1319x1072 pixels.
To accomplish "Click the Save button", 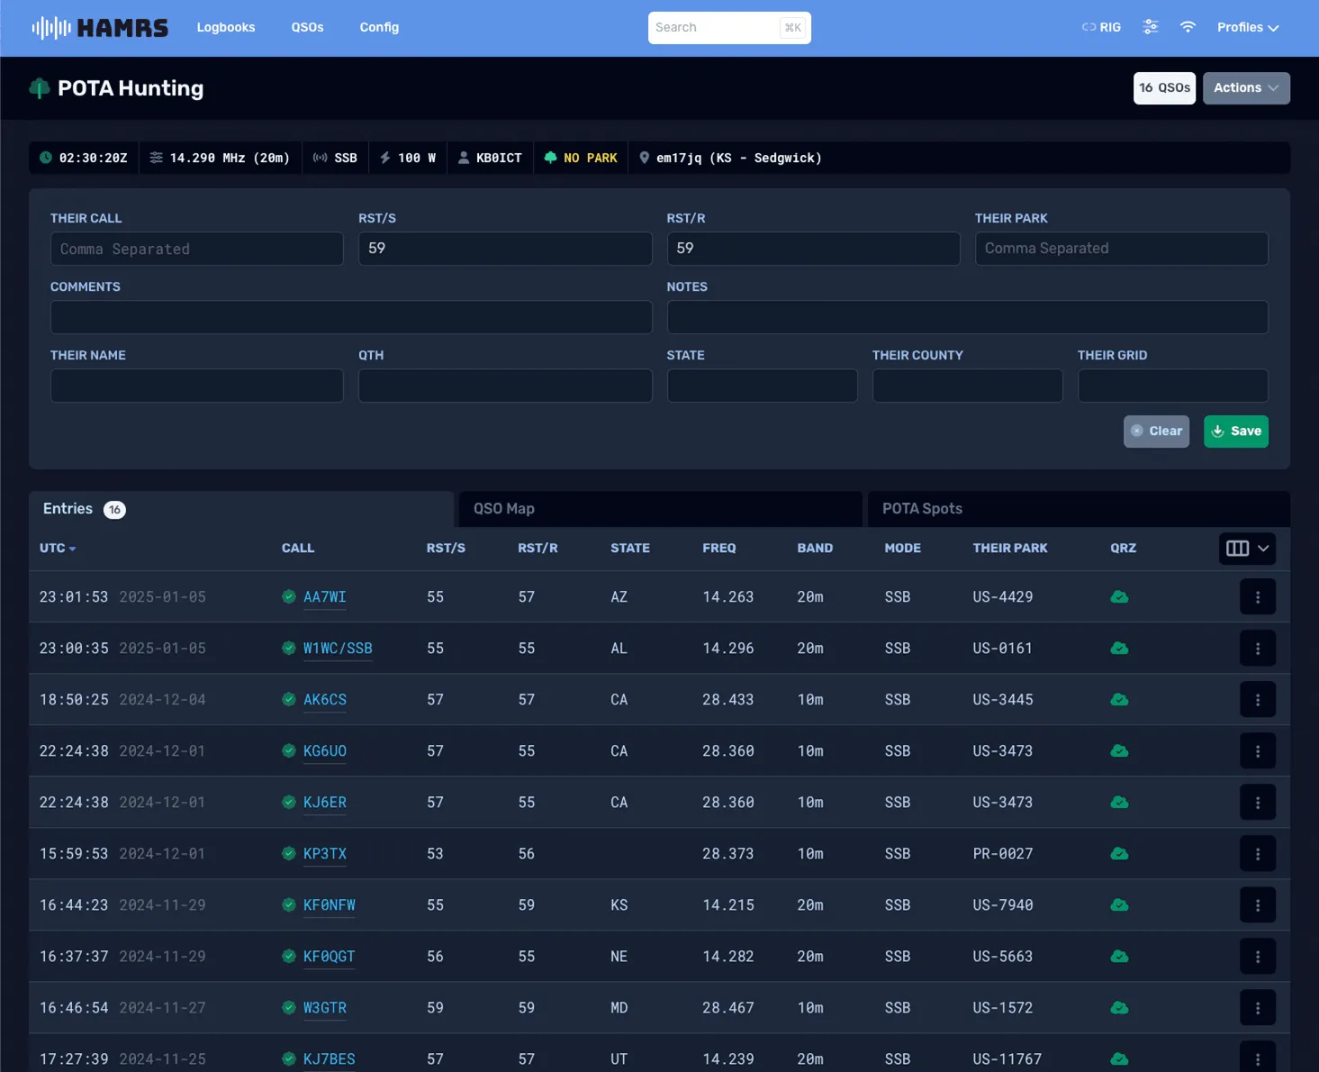I will pos(1236,432).
